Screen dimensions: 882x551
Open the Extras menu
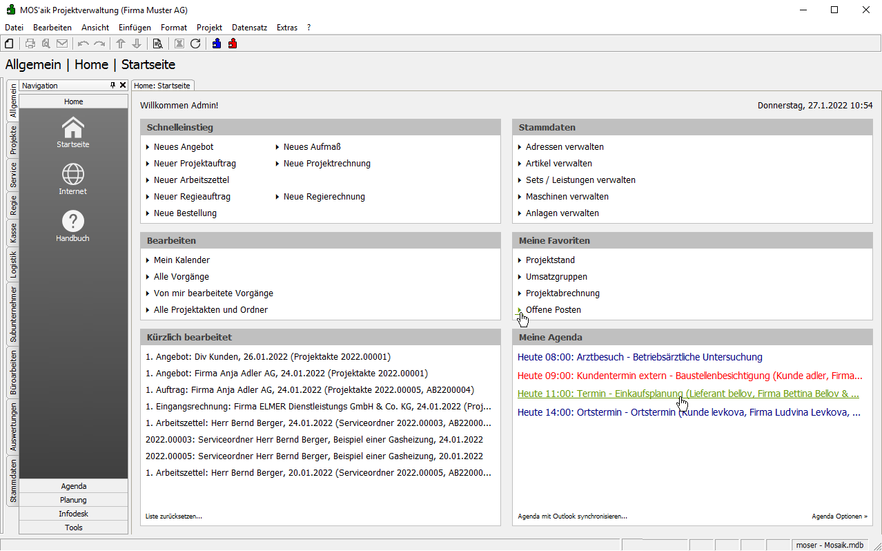[x=287, y=28]
